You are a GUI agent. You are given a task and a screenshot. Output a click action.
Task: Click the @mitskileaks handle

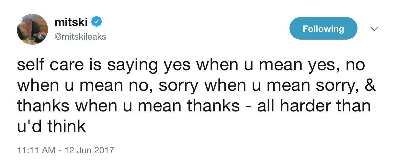tap(80, 37)
